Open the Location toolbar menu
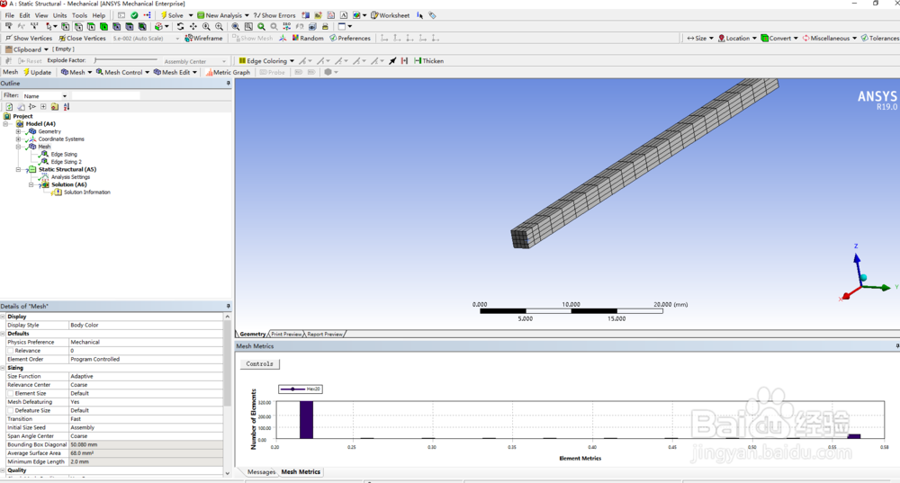This screenshot has width=900, height=483. tap(738, 39)
